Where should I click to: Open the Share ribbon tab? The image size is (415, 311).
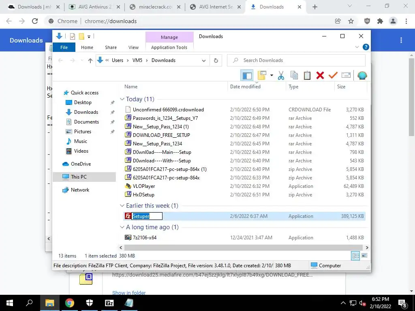[111, 47]
